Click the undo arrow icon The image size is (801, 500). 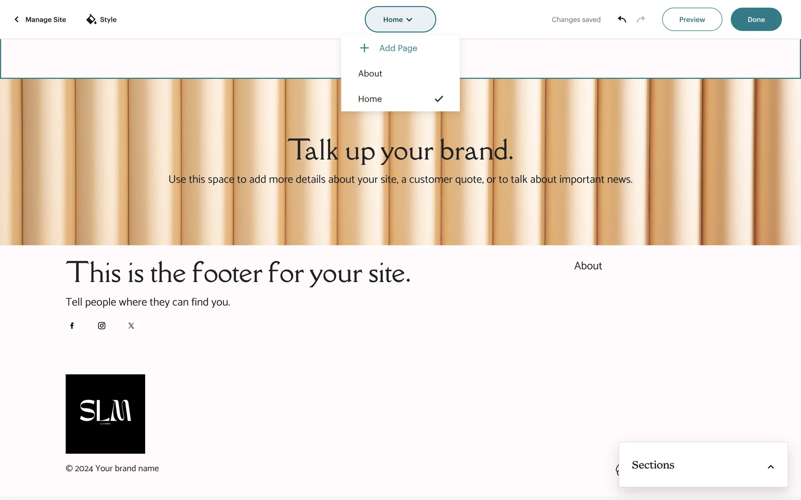pos(622,19)
